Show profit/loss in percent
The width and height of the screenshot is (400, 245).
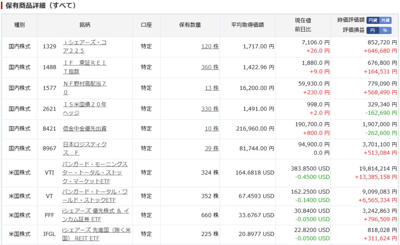tap(385, 30)
